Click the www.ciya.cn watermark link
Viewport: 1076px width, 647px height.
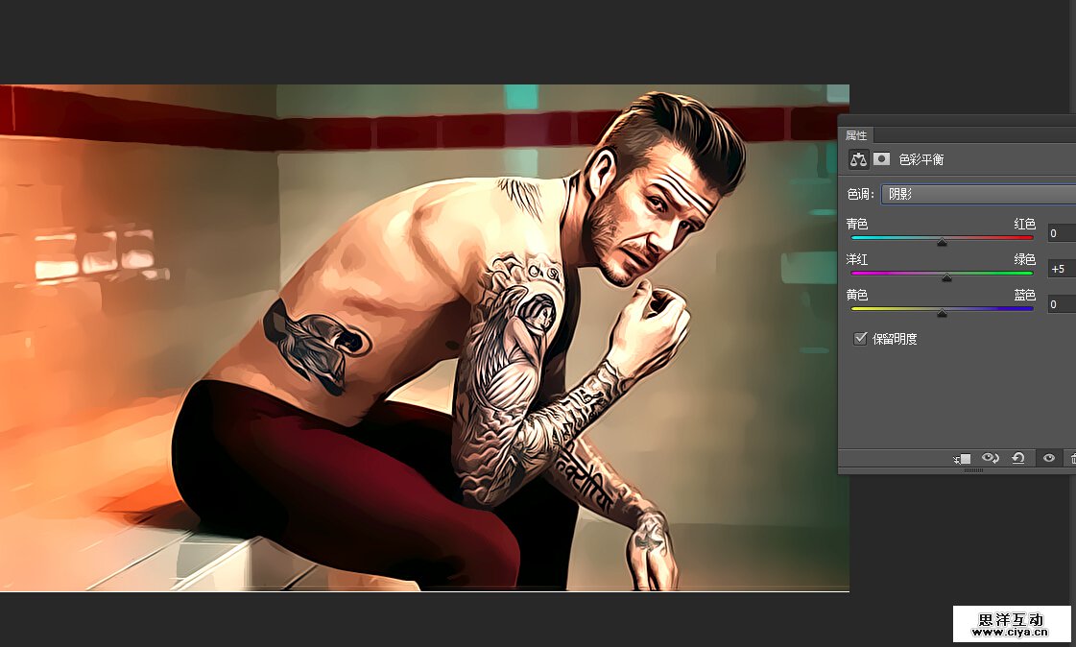pyautogui.click(x=1012, y=633)
